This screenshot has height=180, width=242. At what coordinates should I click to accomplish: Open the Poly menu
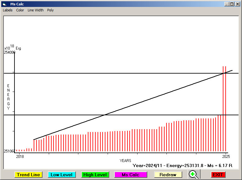click(50, 10)
